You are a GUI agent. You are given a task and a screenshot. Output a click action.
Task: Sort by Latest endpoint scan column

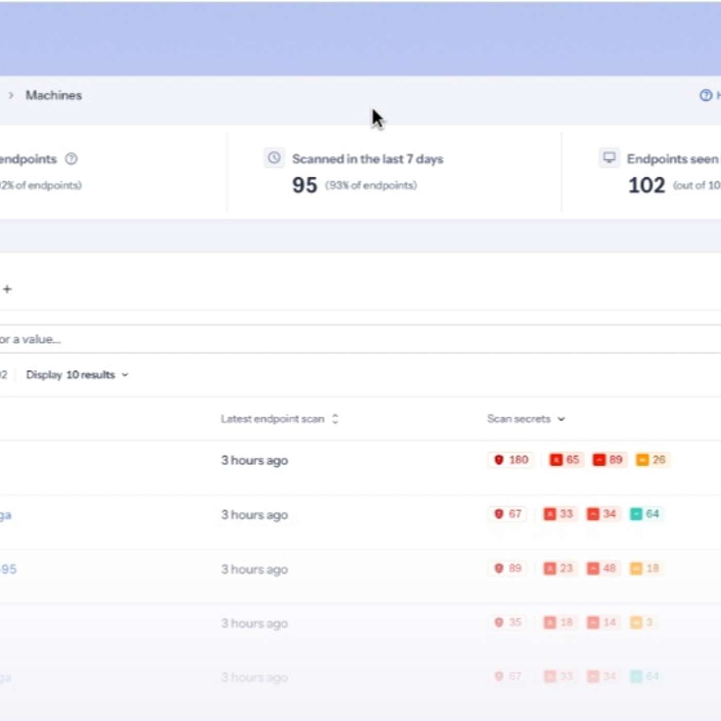click(x=280, y=419)
